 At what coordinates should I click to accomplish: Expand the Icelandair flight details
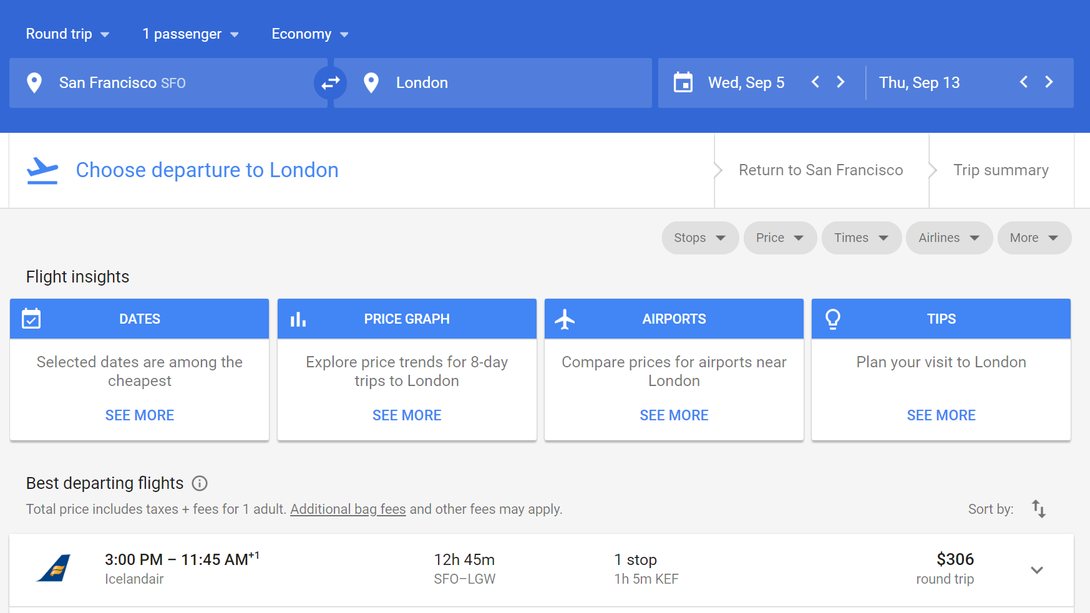(x=1036, y=570)
